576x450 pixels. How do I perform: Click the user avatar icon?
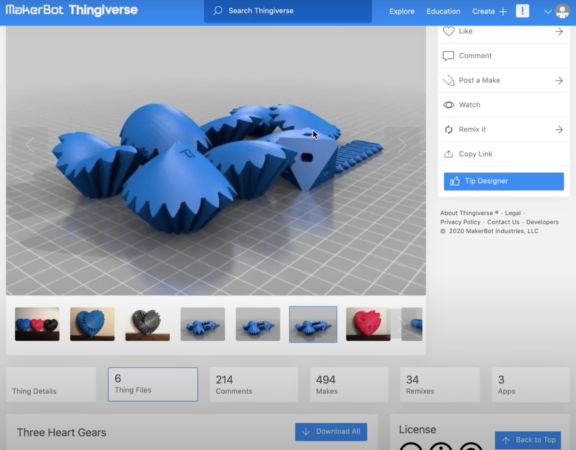pos(562,11)
